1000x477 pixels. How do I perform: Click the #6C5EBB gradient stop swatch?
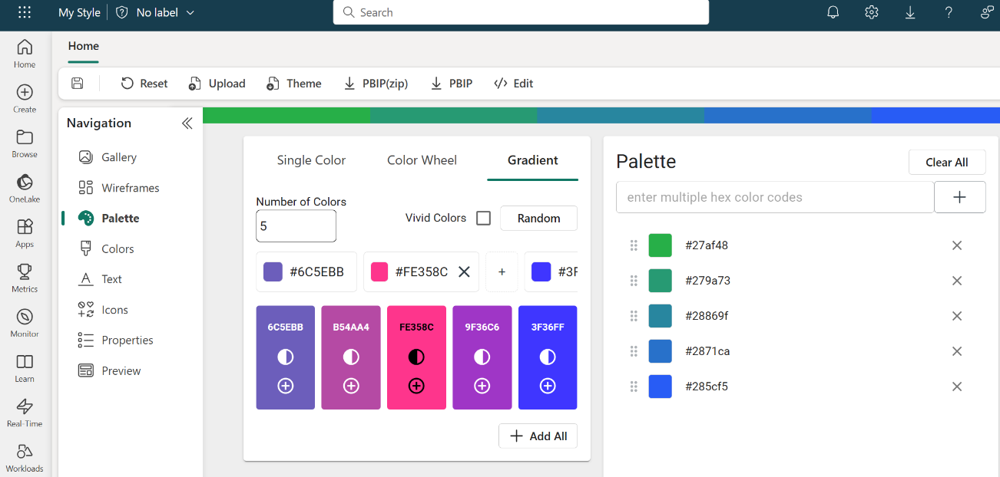pyautogui.click(x=273, y=271)
